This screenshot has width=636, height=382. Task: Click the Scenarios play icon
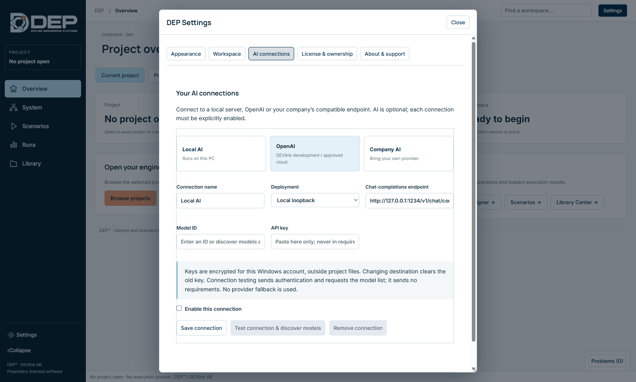[x=14, y=126]
